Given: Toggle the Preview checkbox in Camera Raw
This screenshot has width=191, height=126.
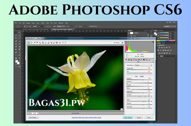Looking at the screenshot, I should (114, 43).
